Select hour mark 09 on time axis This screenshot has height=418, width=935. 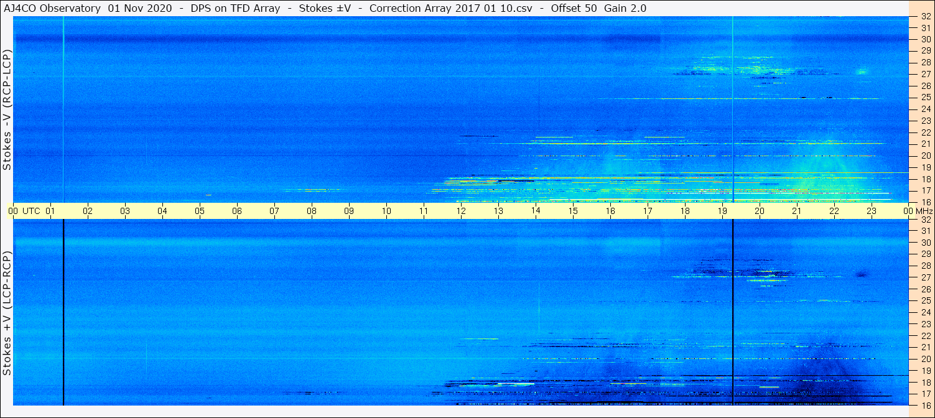tap(349, 211)
